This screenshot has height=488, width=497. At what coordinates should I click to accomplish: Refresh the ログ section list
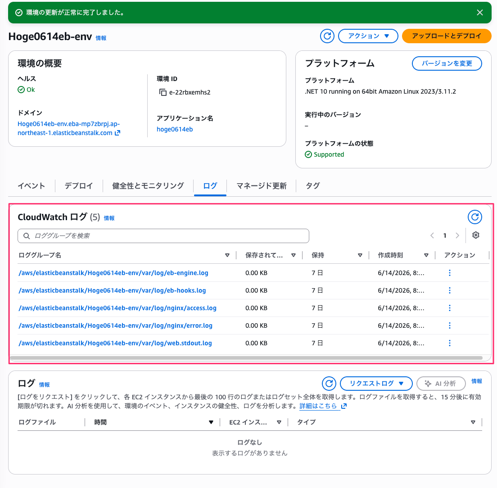coord(329,384)
